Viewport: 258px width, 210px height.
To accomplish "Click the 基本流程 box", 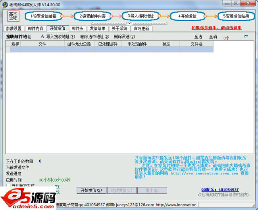I will pos(13,16).
